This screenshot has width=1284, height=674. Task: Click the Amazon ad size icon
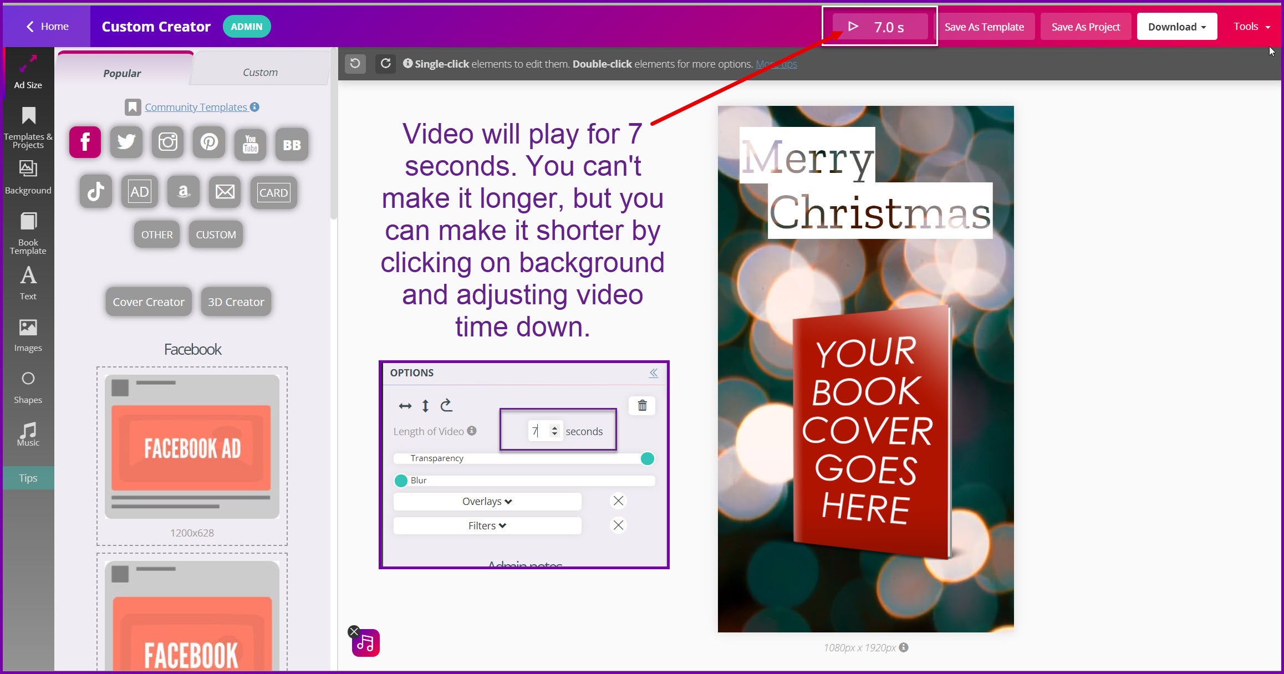click(x=184, y=192)
